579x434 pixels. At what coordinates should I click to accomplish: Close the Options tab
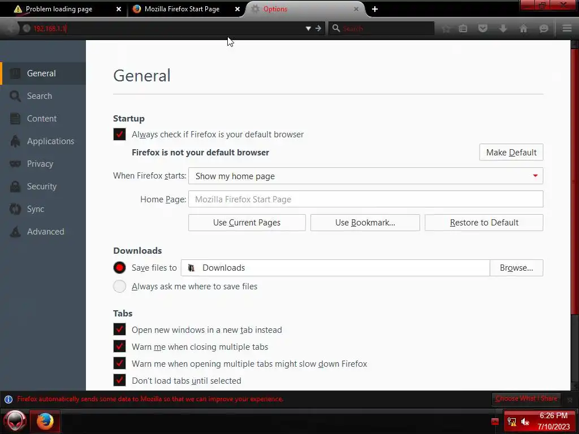(356, 9)
